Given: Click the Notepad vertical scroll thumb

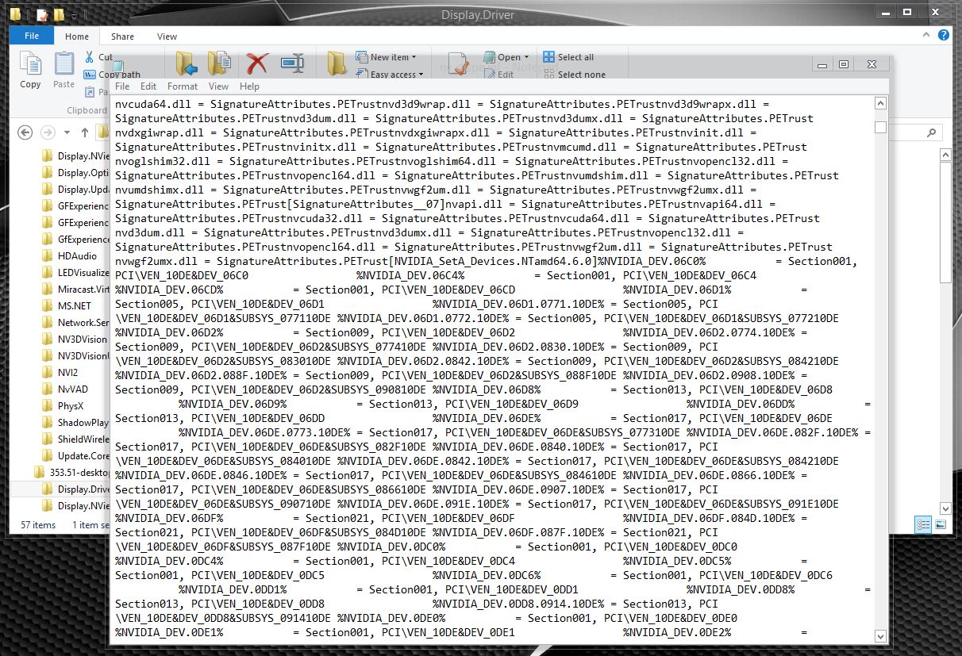Looking at the screenshot, I should click(879, 128).
